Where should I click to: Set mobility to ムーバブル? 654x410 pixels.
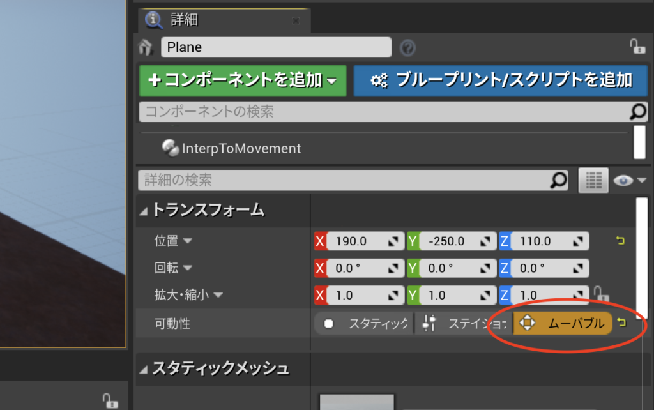click(563, 324)
